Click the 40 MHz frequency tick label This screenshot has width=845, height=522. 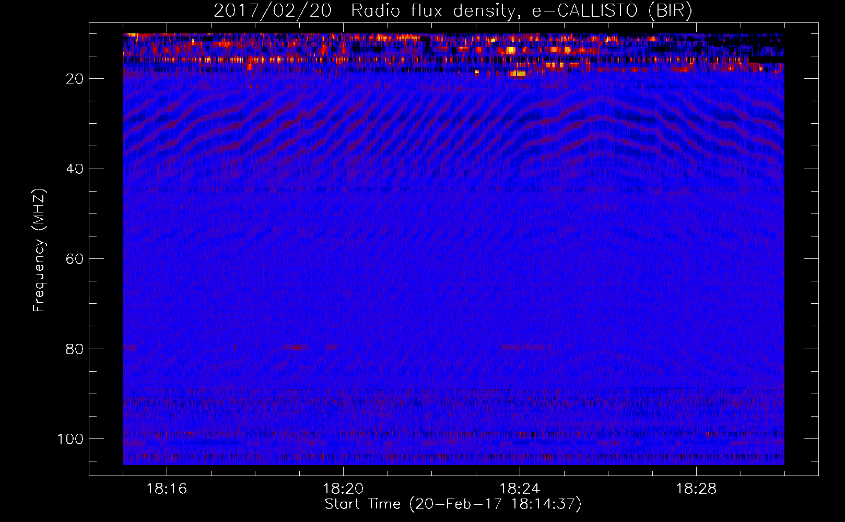pos(75,169)
